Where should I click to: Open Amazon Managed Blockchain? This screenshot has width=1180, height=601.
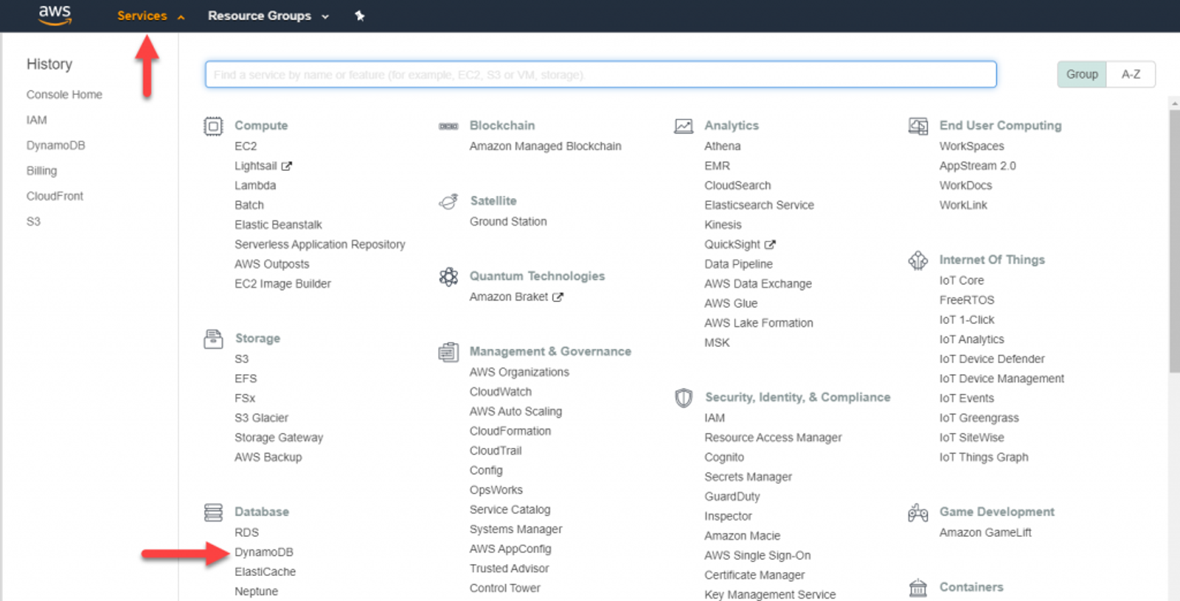coord(545,147)
